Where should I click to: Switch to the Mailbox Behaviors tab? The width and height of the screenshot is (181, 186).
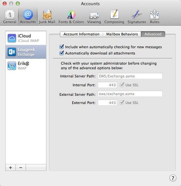click(x=122, y=34)
